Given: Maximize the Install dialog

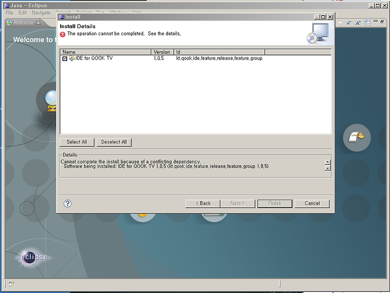Looking at the screenshot, I should pyautogui.click(x=323, y=17).
